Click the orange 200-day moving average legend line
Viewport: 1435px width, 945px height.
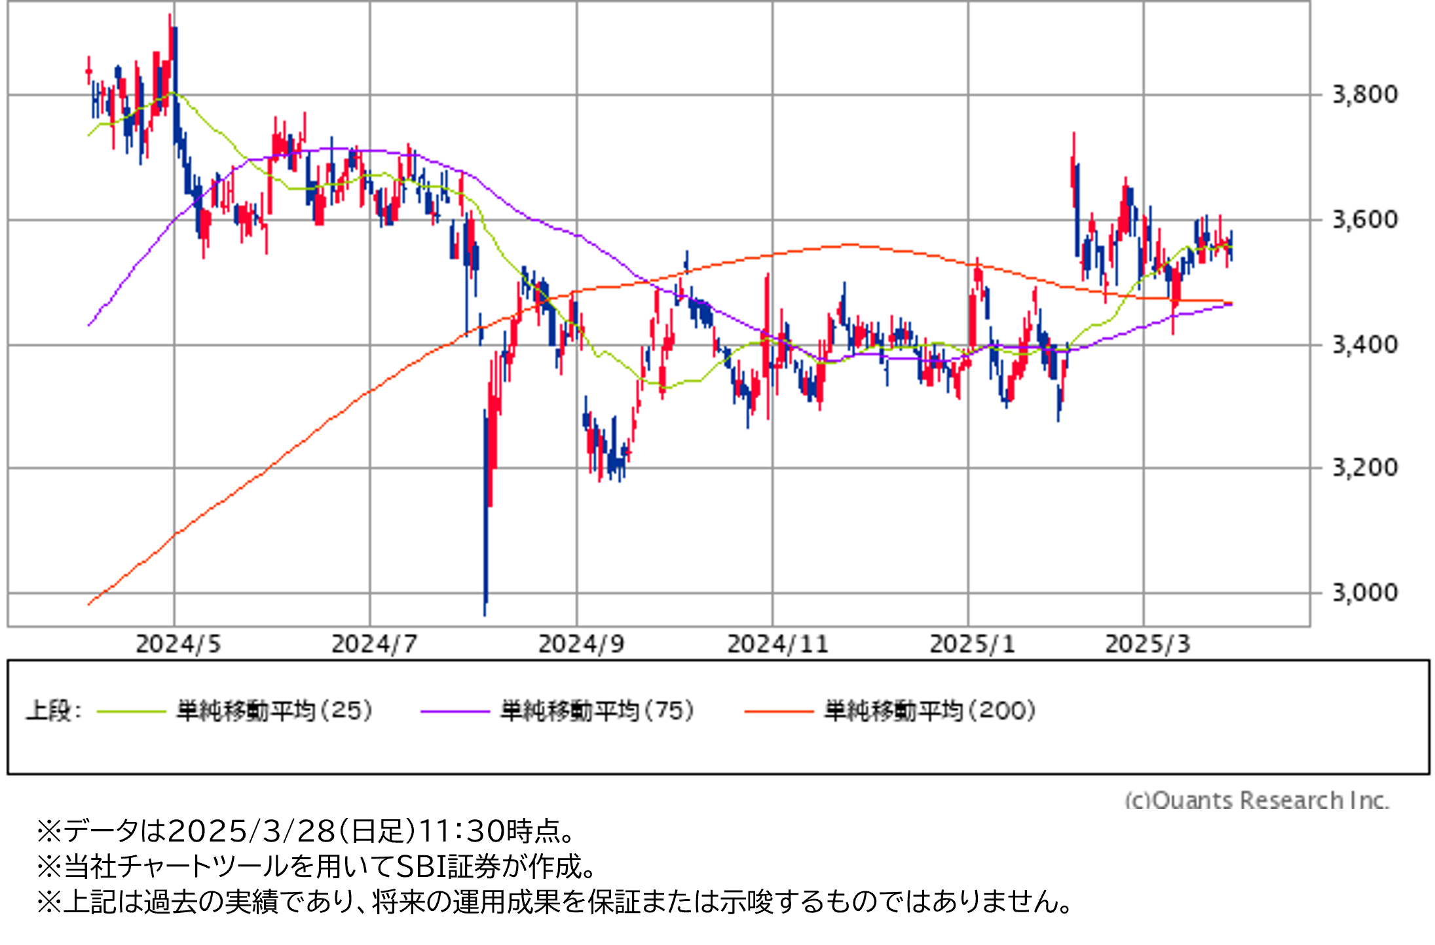pos(779,711)
